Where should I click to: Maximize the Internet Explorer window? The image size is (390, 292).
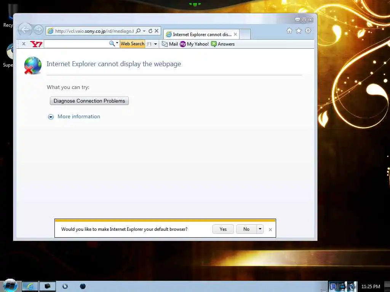pos(304,20)
